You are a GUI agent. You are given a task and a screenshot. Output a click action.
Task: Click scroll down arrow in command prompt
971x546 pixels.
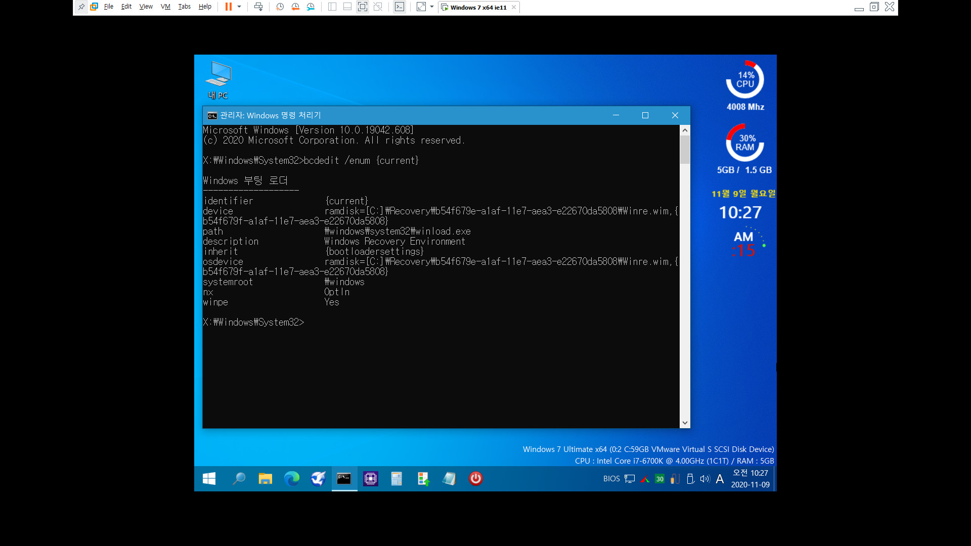pyautogui.click(x=685, y=423)
